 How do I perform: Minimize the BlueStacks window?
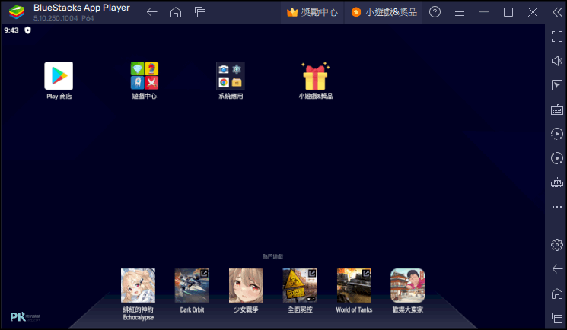[484, 12]
